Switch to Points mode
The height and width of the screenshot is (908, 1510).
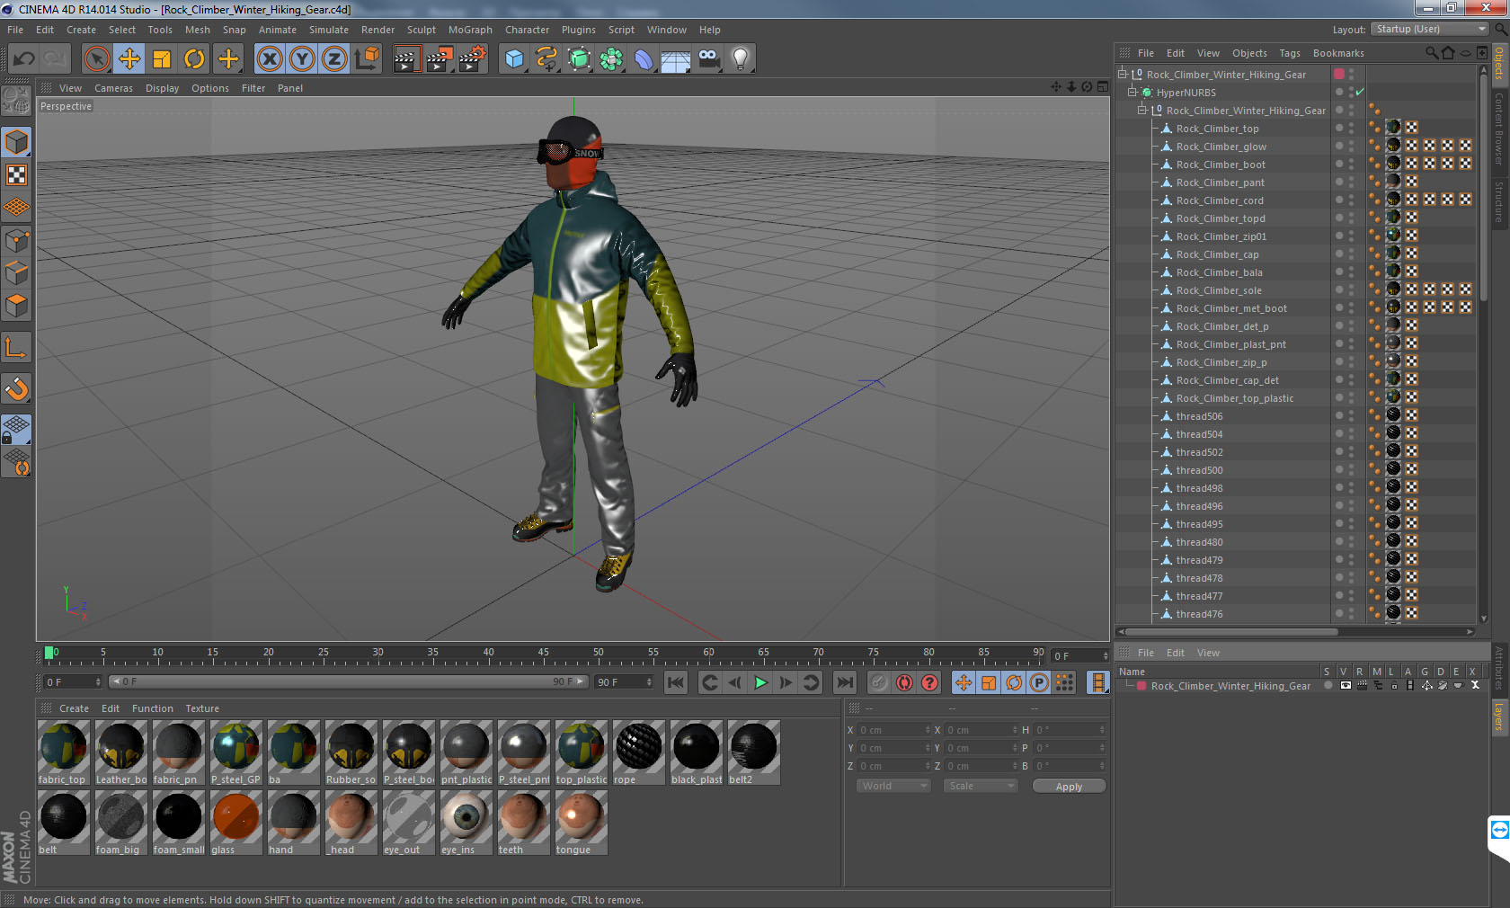pyautogui.click(x=16, y=240)
